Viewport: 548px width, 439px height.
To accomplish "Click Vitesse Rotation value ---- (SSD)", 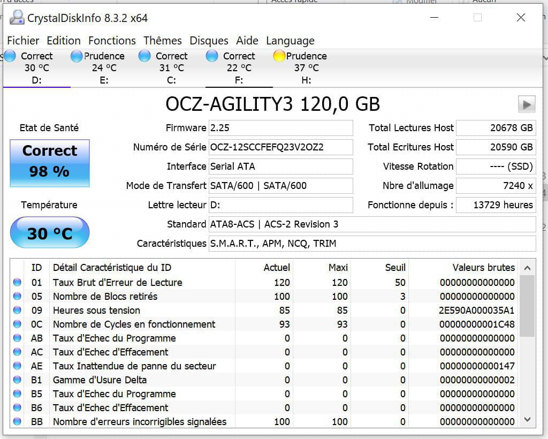I will (x=496, y=166).
